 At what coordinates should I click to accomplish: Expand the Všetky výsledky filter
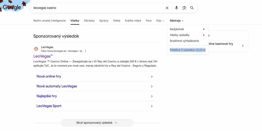(188, 35)
